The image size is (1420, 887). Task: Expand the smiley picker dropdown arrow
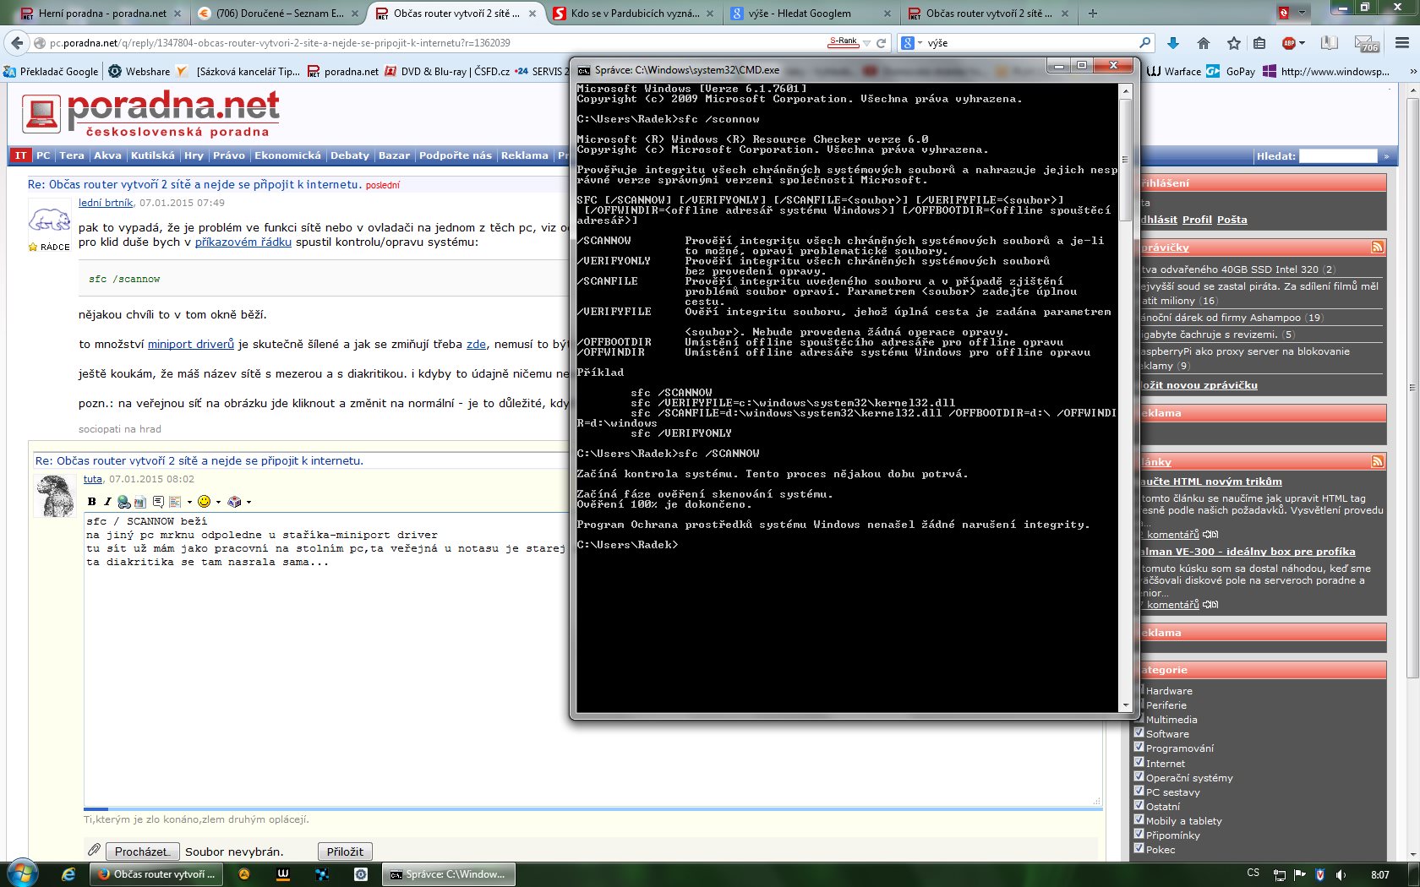coord(219,503)
